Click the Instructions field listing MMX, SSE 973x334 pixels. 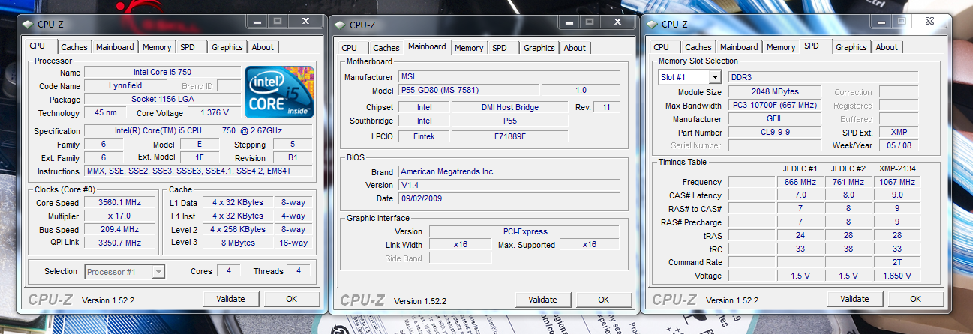[x=198, y=171]
